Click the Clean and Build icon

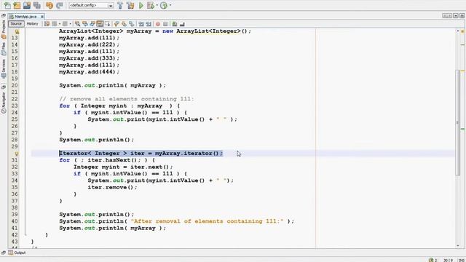[130, 5]
